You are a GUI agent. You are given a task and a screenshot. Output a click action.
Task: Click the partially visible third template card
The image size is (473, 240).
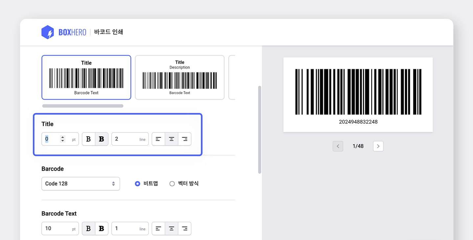pos(232,77)
